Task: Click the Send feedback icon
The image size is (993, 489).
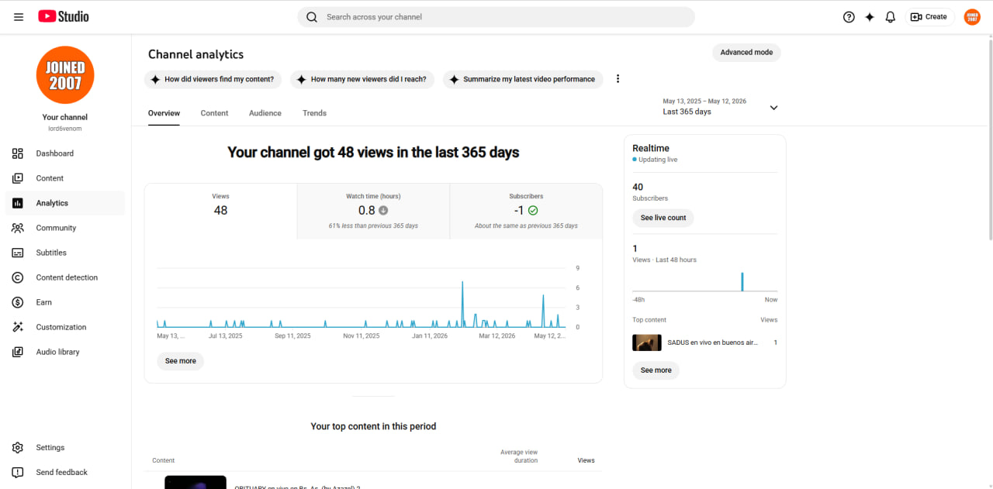Action: point(18,473)
